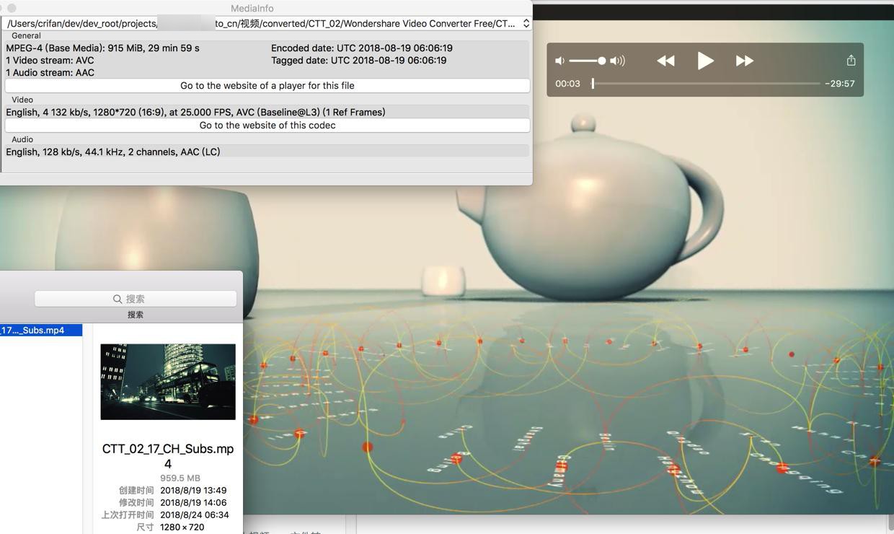Click the MediaInfo window title
Screen dimensions: 894x534
[252, 8]
